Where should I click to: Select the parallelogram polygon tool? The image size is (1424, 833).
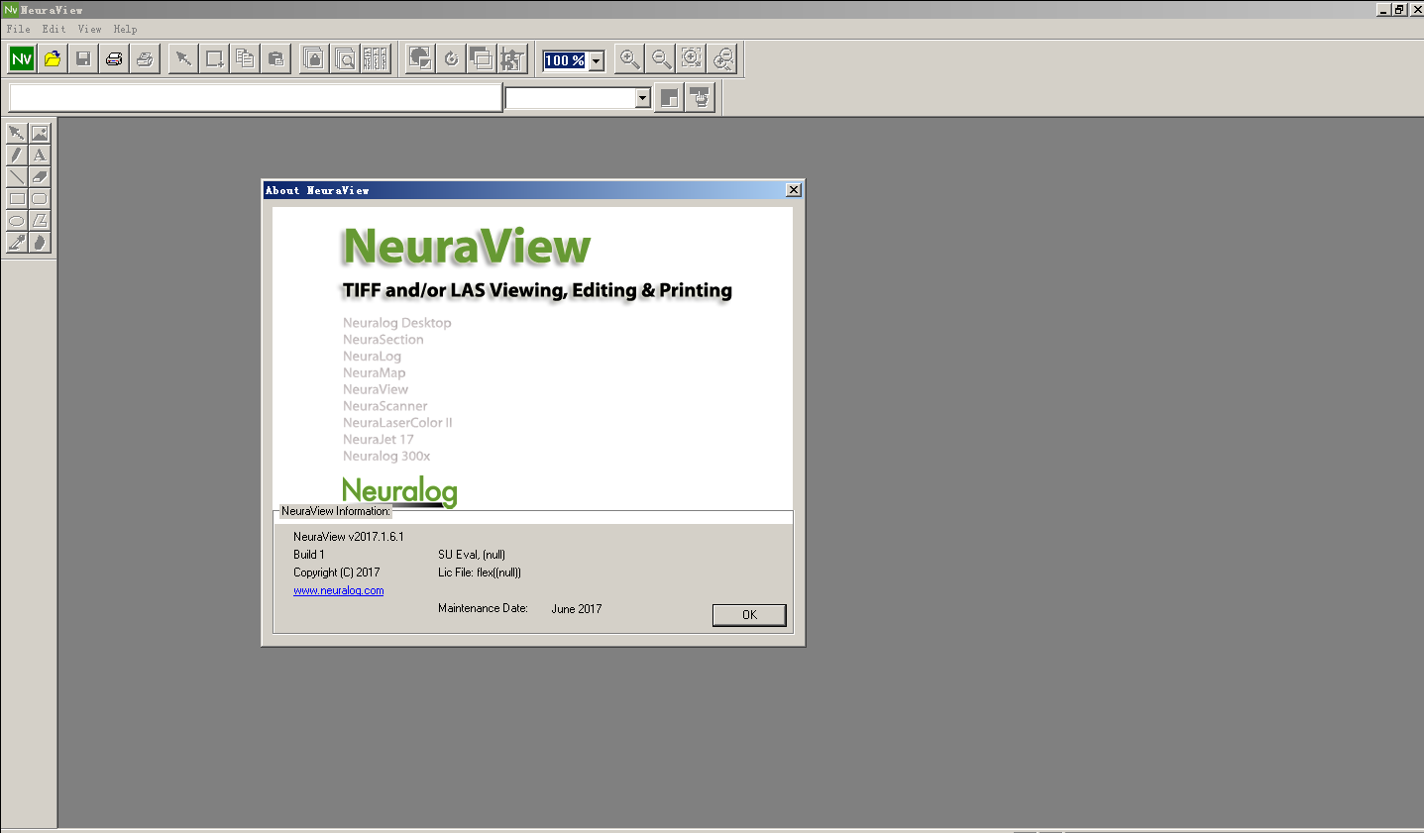(40, 220)
